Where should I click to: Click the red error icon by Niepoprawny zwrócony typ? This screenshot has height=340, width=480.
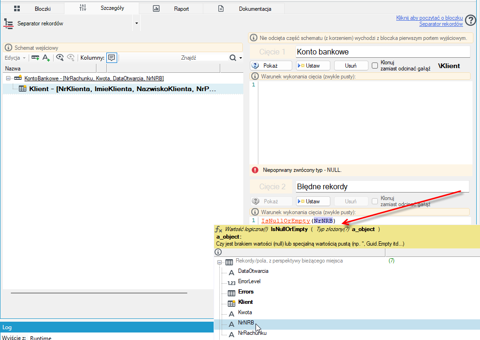pyautogui.click(x=255, y=170)
